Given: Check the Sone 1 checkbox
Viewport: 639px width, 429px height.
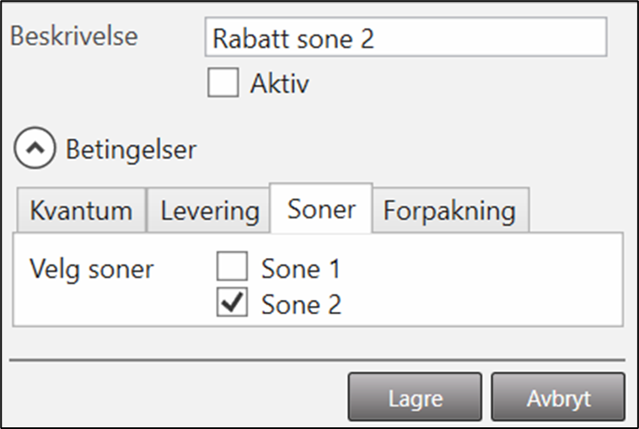Looking at the screenshot, I should click(233, 269).
